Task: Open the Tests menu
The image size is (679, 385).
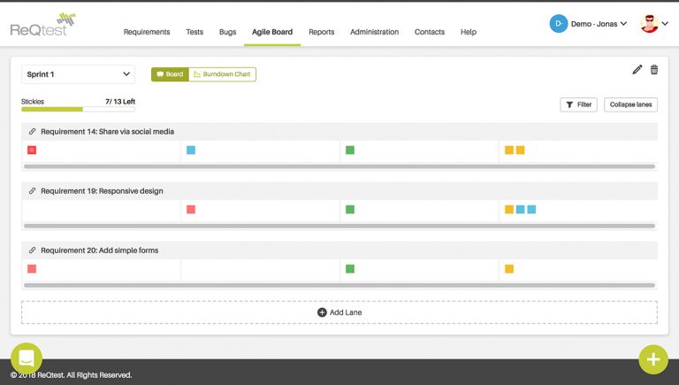Action: 195,32
